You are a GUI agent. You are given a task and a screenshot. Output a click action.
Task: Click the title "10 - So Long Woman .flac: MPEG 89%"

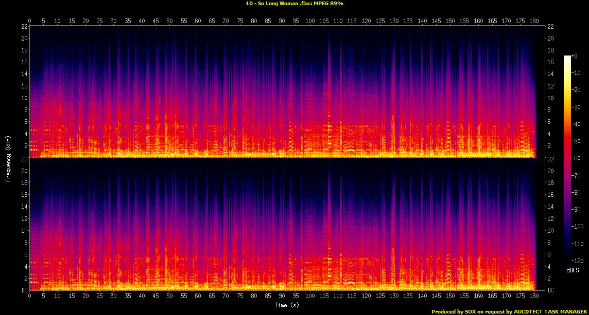click(294, 4)
